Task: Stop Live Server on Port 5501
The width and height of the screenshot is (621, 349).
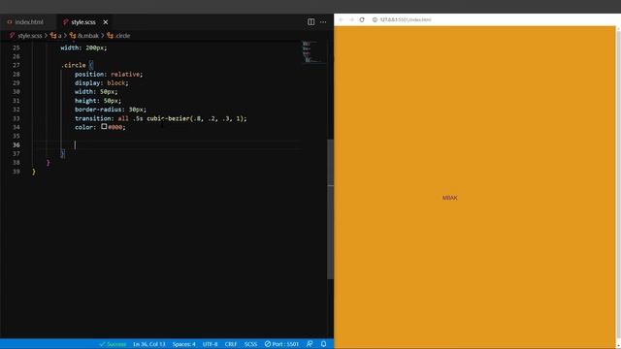Action: tap(281, 344)
